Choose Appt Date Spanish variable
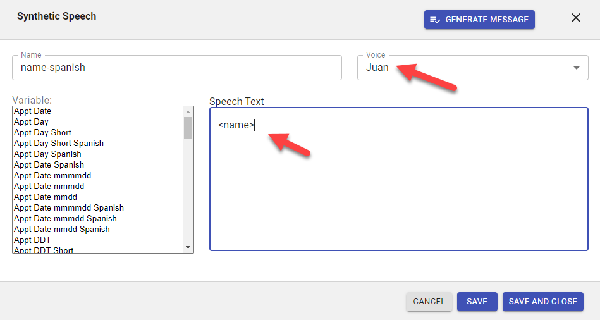Viewport: 600px width, 320px height. (49, 165)
